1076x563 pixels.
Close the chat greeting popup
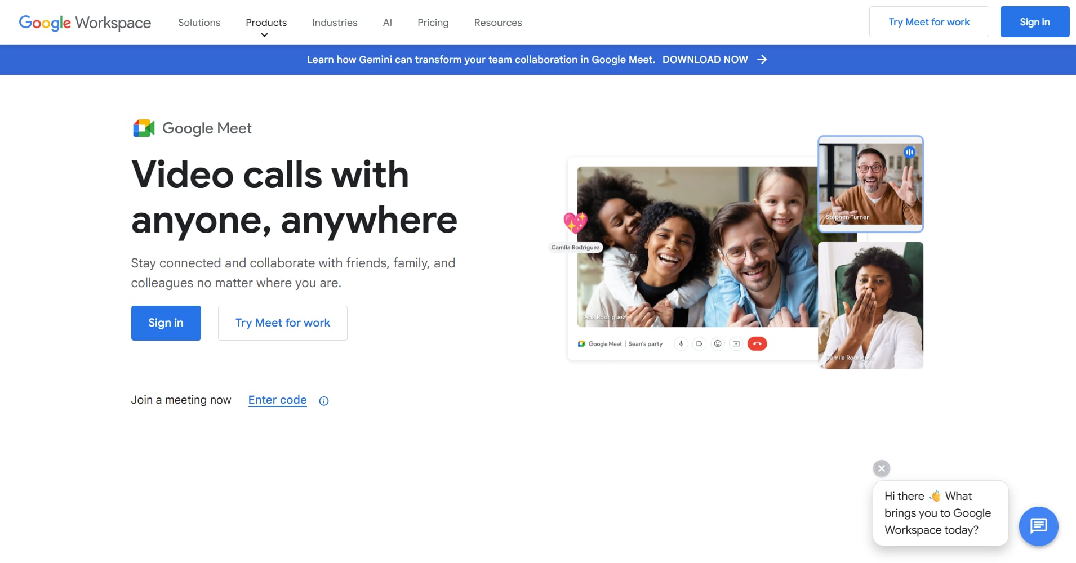(x=882, y=468)
